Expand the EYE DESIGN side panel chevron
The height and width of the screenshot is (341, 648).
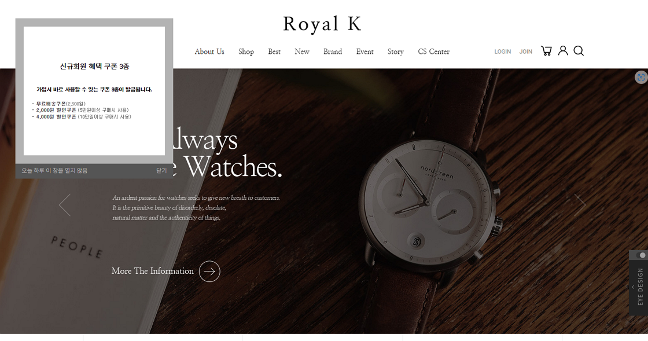coord(633,287)
